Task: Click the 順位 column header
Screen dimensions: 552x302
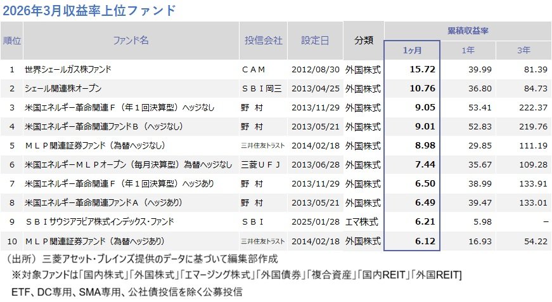Action: pos(12,41)
